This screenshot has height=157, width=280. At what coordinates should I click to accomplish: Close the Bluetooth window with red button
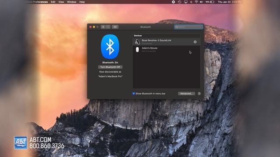pos(91,27)
